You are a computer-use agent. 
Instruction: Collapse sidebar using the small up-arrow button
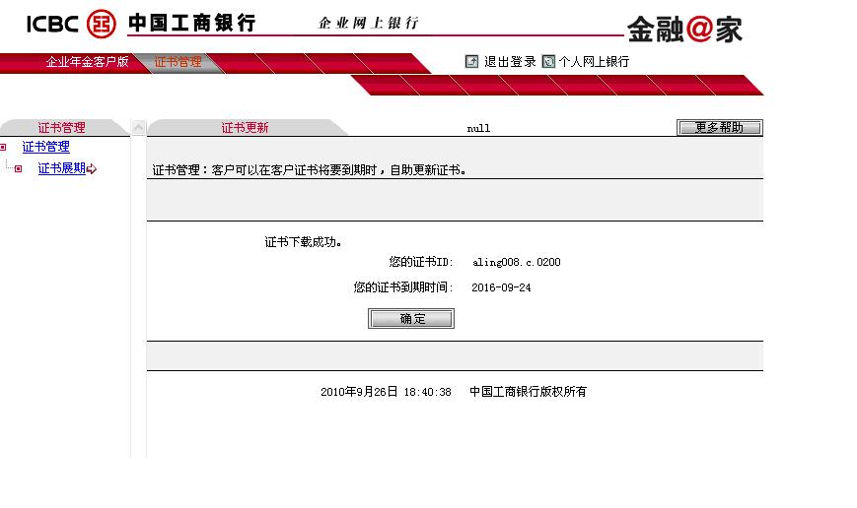tap(138, 127)
